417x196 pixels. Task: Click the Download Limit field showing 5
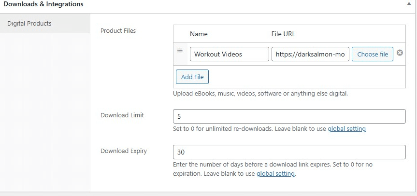[x=288, y=116]
